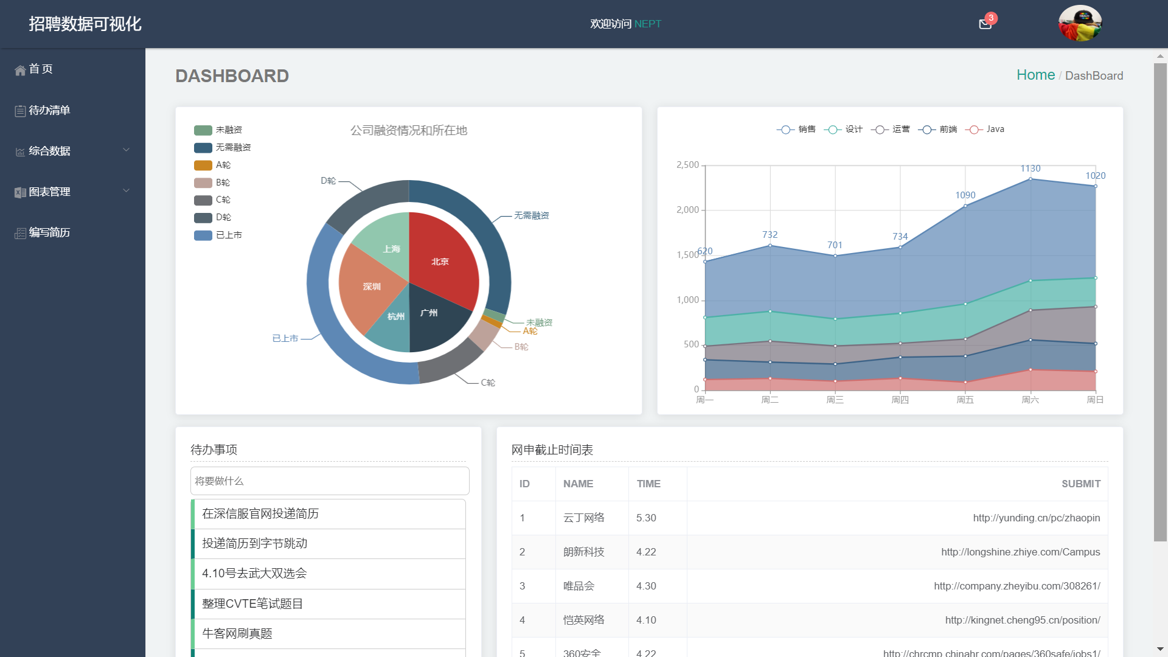This screenshot has height=657, width=1168.
Task: Toggle the 销售 series in the line chart
Action: pyautogui.click(x=798, y=129)
